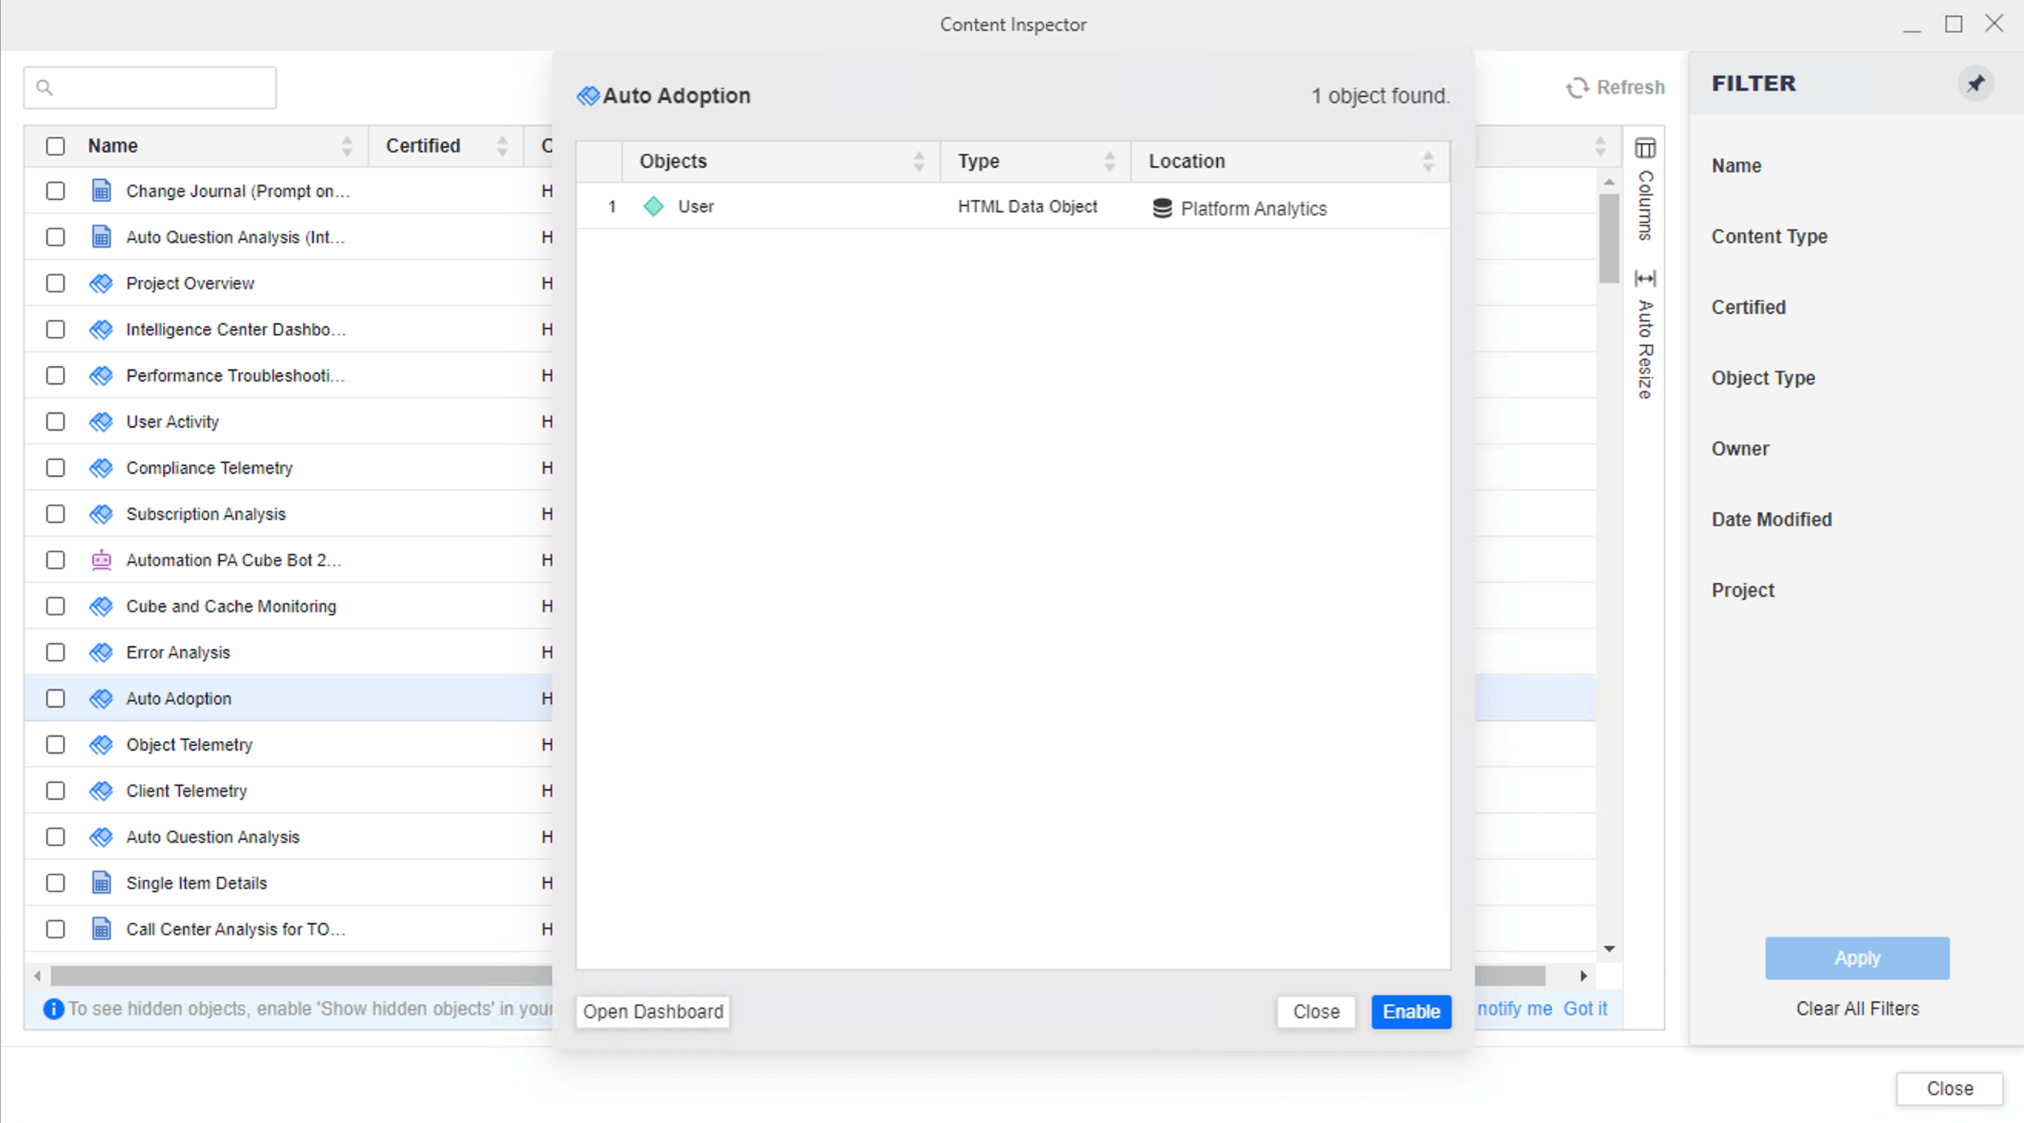
Task: Expand the Object Type filter section
Action: pyautogui.click(x=1763, y=378)
